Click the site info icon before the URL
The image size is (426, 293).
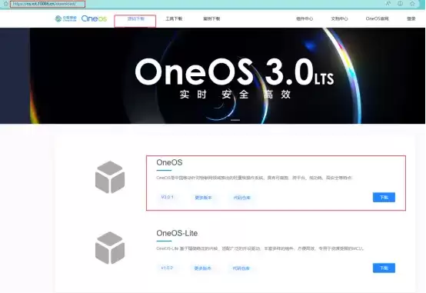tap(5, 4)
